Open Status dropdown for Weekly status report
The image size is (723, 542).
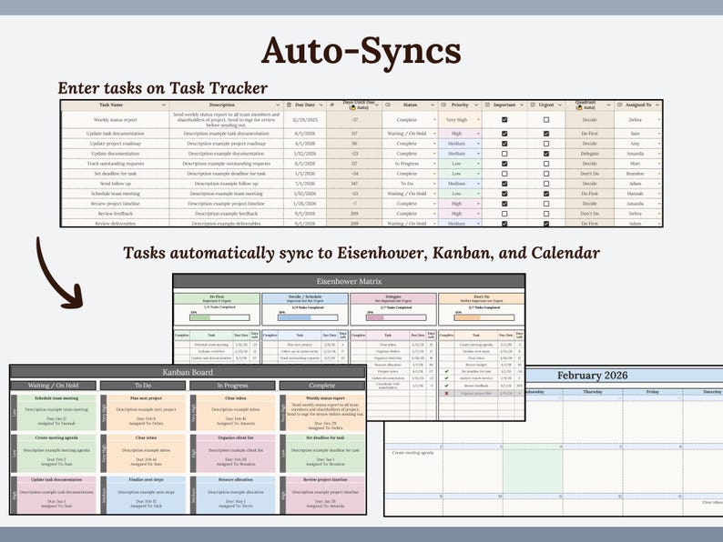[x=434, y=120]
